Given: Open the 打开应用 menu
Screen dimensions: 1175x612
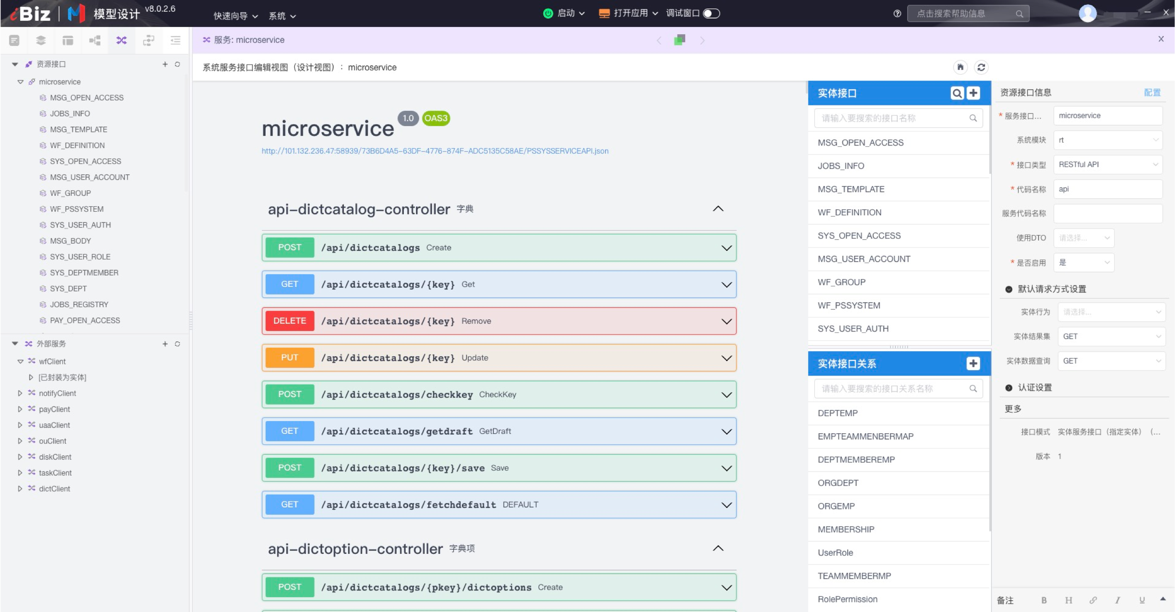Looking at the screenshot, I should point(628,13).
